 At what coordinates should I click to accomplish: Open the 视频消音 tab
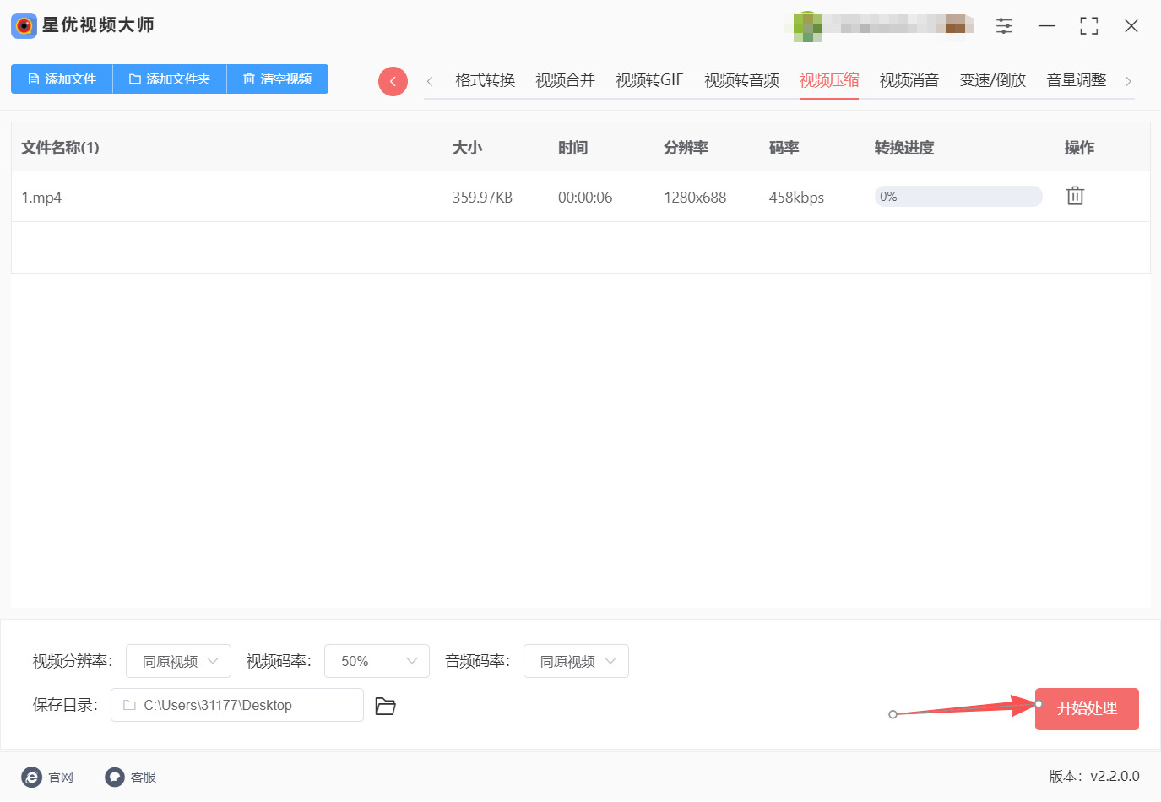coord(909,79)
